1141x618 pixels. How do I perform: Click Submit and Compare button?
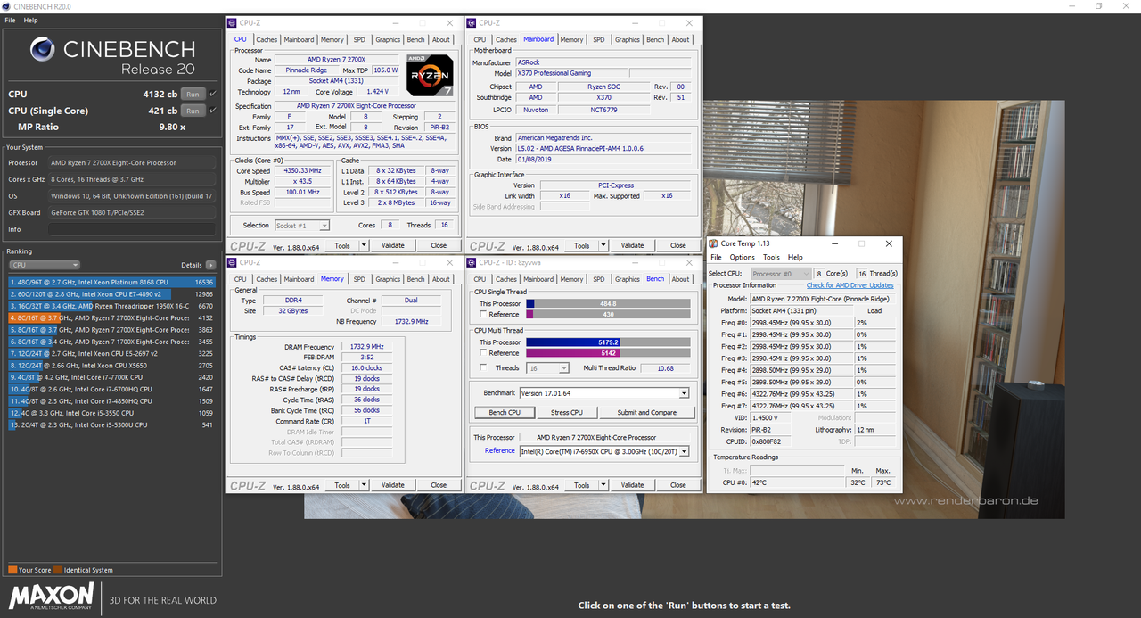click(x=647, y=412)
